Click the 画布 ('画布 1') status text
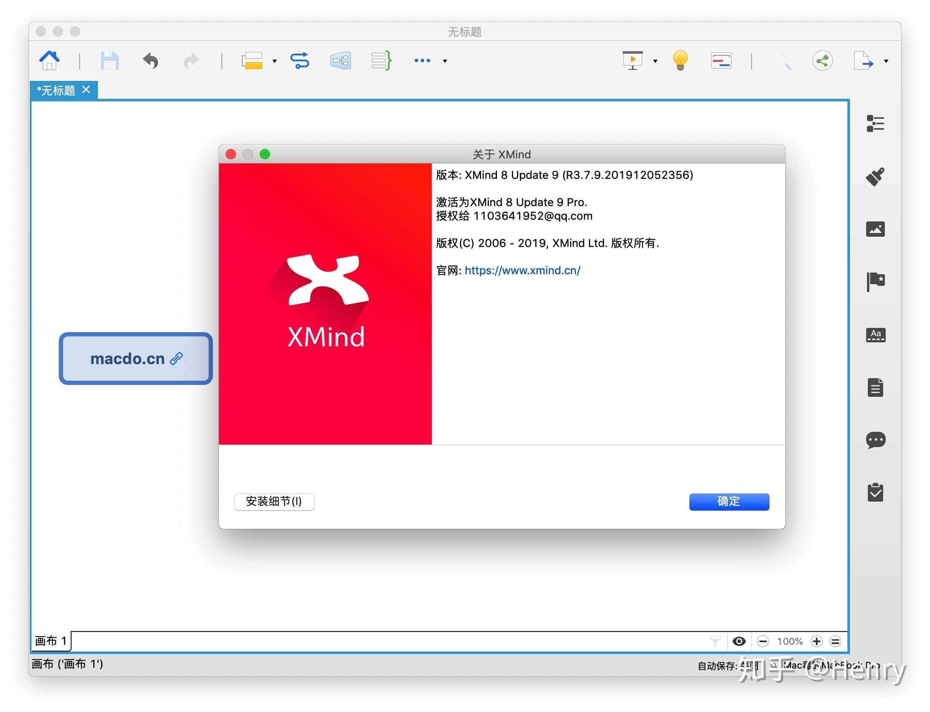Image resolution: width=930 pixels, height=712 pixels. click(x=67, y=664)
